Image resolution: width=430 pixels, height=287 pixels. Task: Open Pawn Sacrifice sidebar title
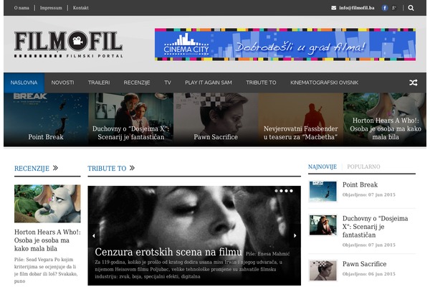[x=365, y=264]
